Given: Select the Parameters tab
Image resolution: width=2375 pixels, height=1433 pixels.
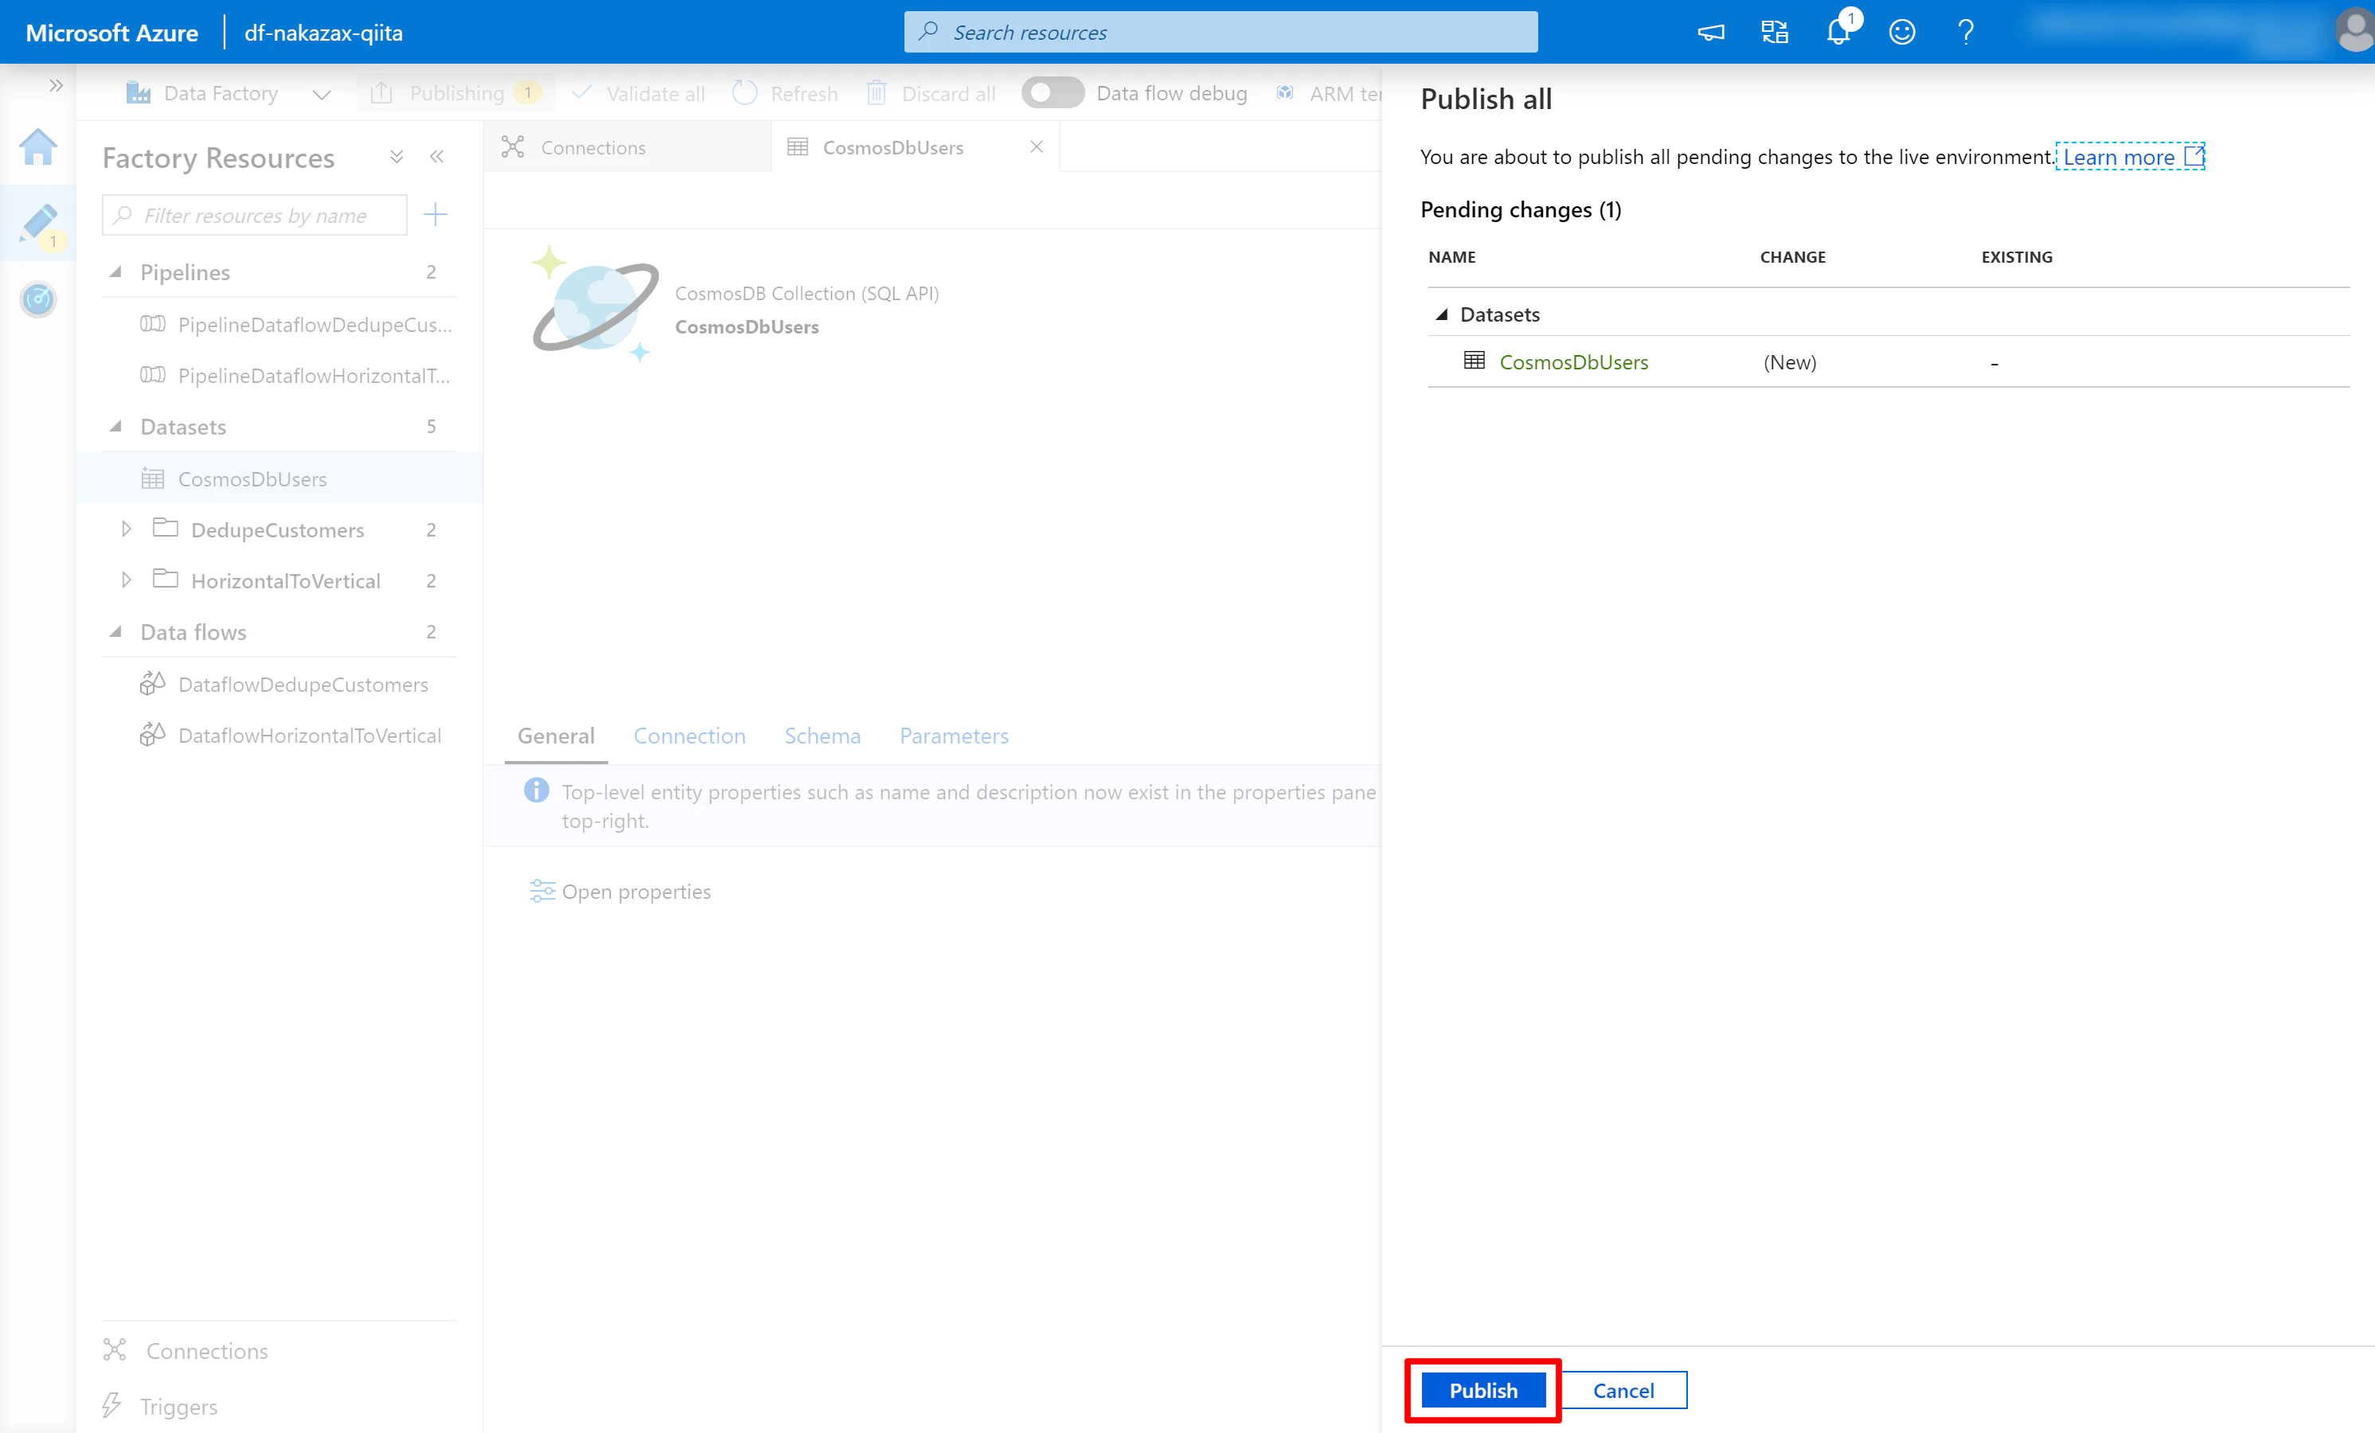Looking at the screenshot, I should 955,736.
